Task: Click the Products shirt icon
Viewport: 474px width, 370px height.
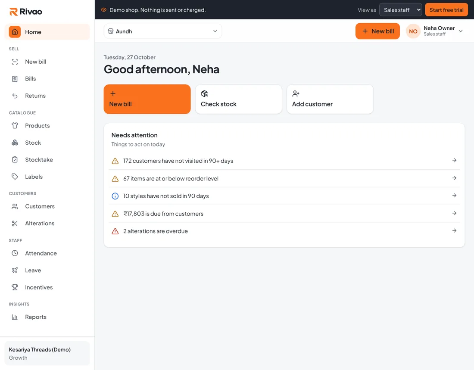Action: (15, 125)
